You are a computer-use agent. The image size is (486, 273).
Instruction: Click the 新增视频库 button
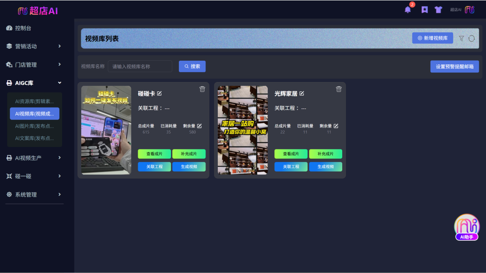(x=432, y=38)
